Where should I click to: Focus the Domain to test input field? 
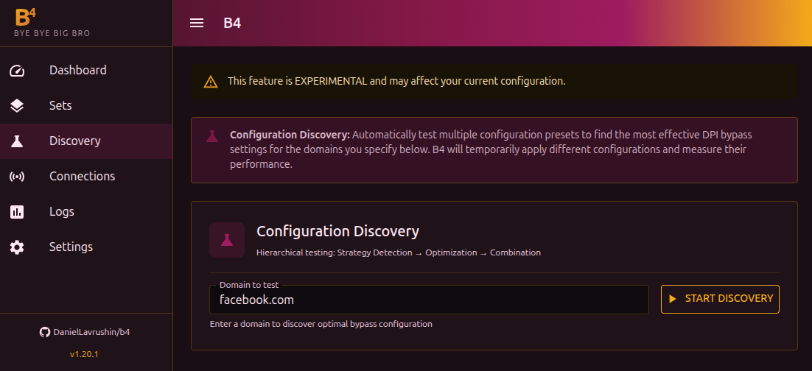pos(428,300)
